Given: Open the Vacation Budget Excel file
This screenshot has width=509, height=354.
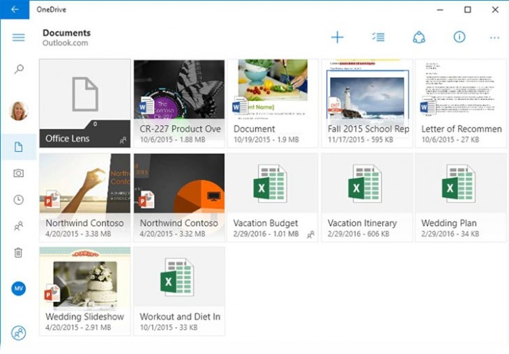Looking at the screenshot, I should click(x=273, y=197).
